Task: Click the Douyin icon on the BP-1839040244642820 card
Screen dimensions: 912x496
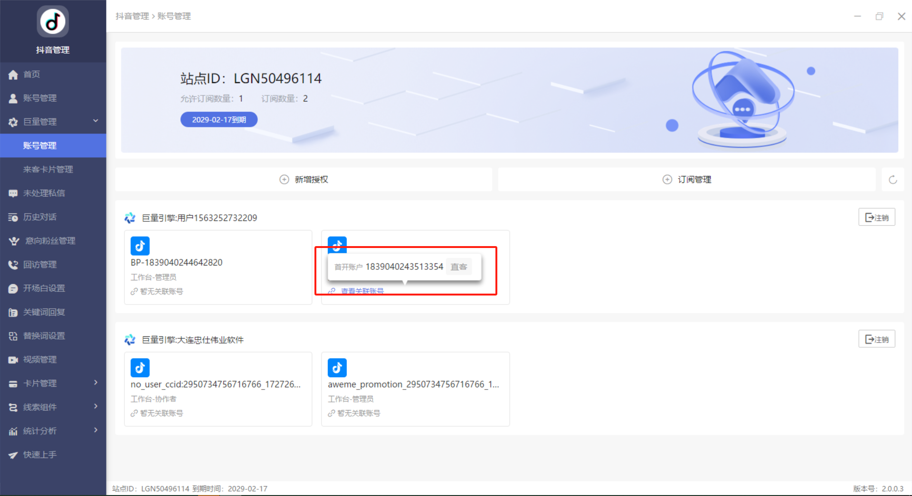Action: point(140,246)
